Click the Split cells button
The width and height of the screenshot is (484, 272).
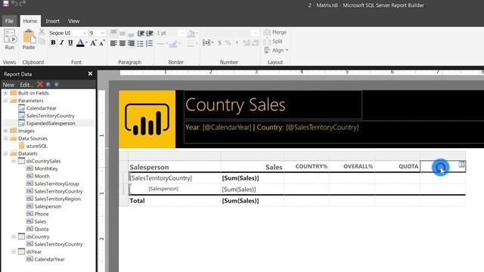tap(273, 41)
